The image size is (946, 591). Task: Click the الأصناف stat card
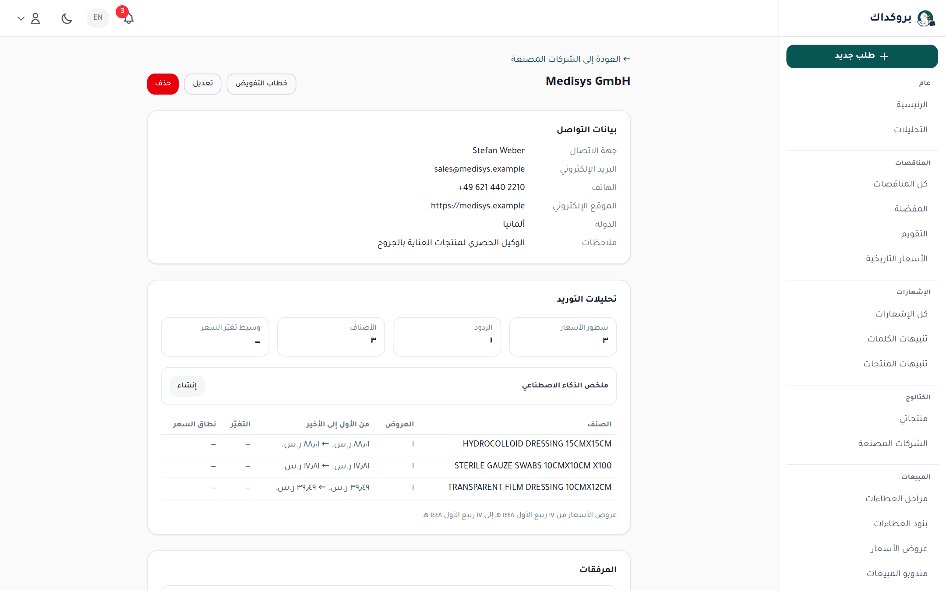pos(331,337)
